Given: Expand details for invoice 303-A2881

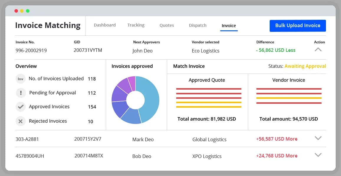Looking at the screenshot, I should 318,138.
